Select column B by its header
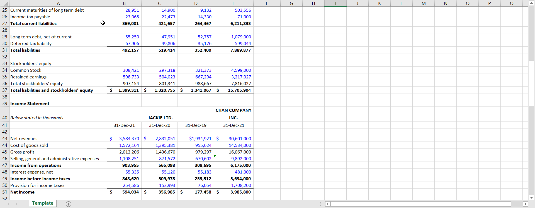The width and height of the screenshot is (535, 208). [124, 3]
